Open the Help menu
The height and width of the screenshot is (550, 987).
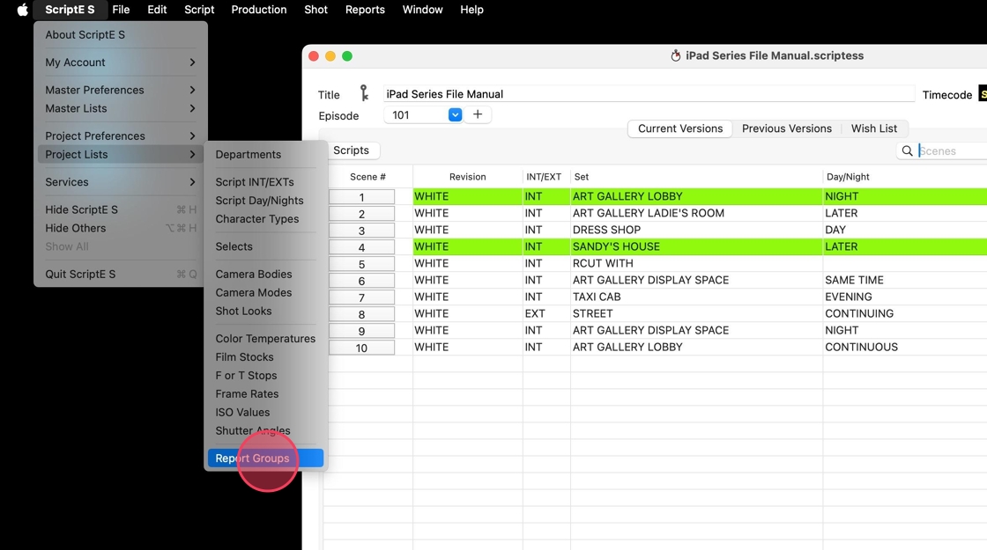[x=471, y=10]
